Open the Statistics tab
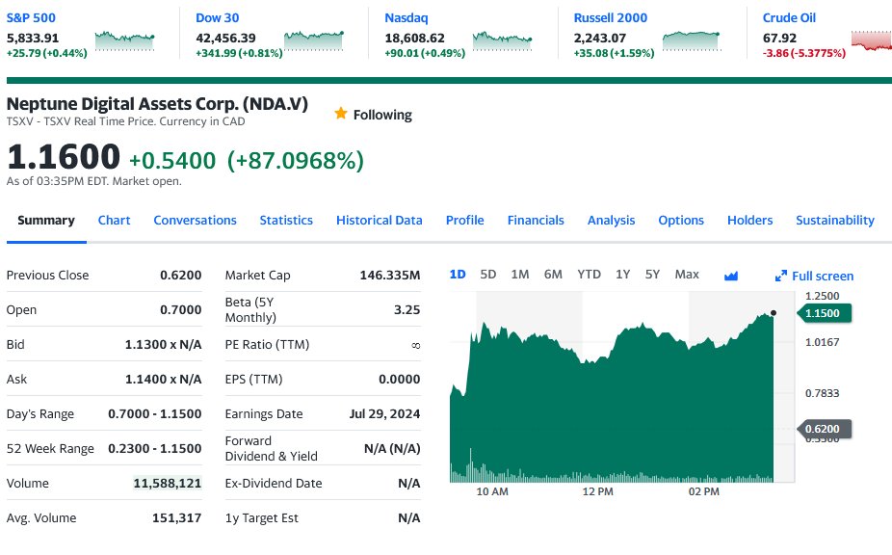The width and height of the screenshot is (892, 555). click(x=286, y=221)
